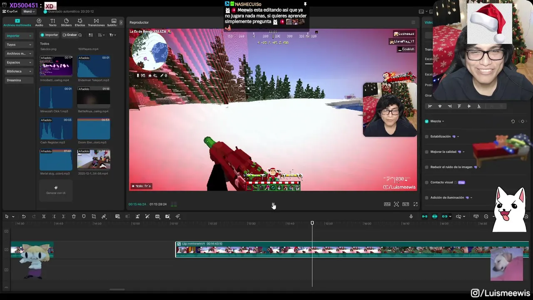The width and height of the screenshot is (533, 300).
Task: Uncheck the Mezcla checkbox
Action: pyautogui.click(x=426, y=121)
